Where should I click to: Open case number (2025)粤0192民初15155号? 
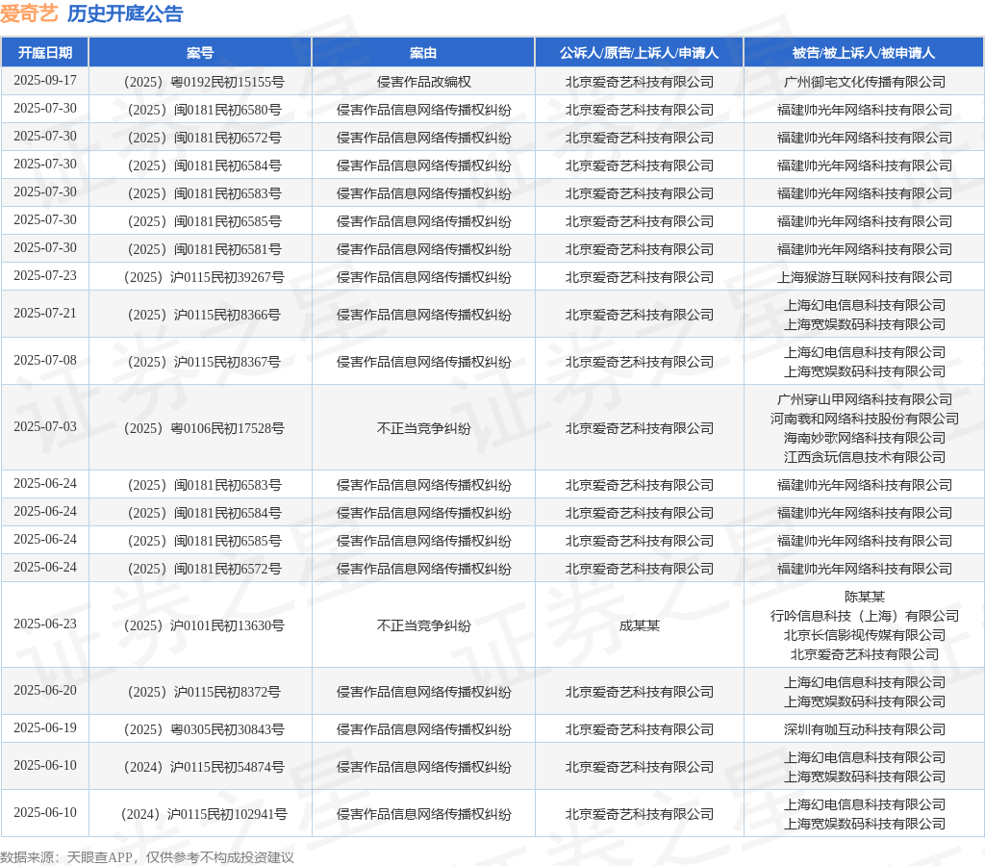tap(200, 82)
